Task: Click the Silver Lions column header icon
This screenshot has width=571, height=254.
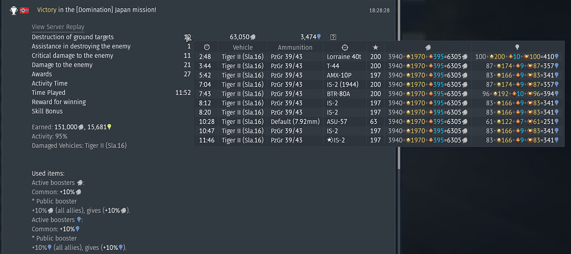Action: (x=428, y=47)
